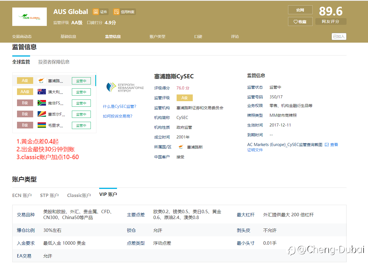Click 查看 link for CySEC screenshot
This screenshot has height=265, width=368.
click(334, 145)
